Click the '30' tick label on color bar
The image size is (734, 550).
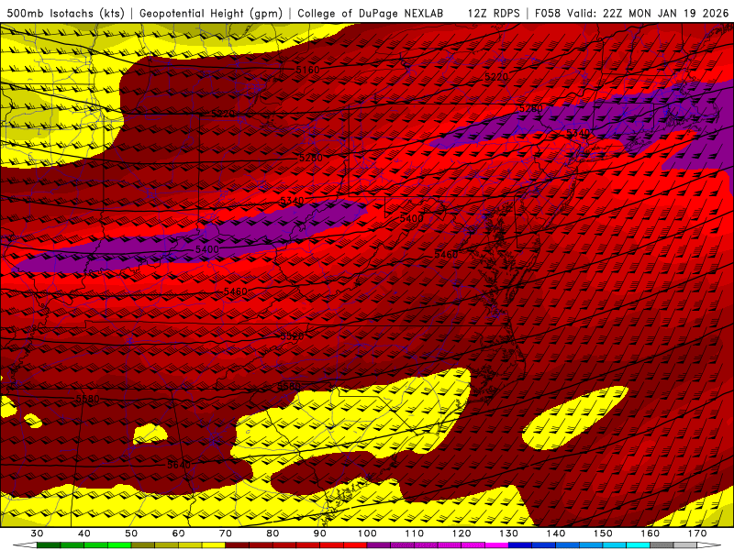[x=38, y=533]
